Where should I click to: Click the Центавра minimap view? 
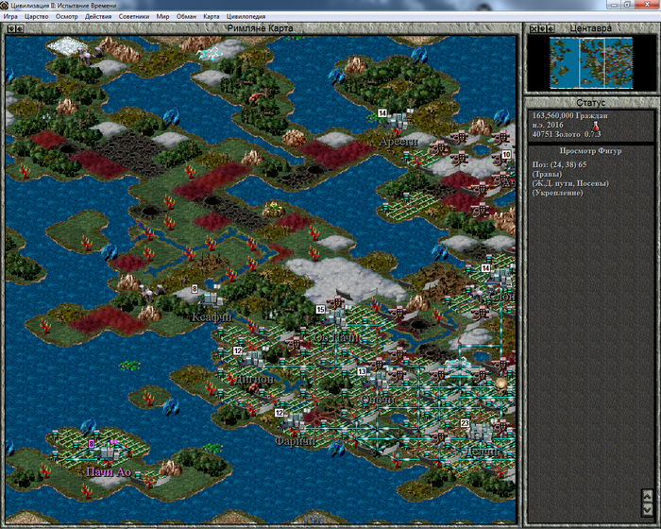[x=590, y=60]
